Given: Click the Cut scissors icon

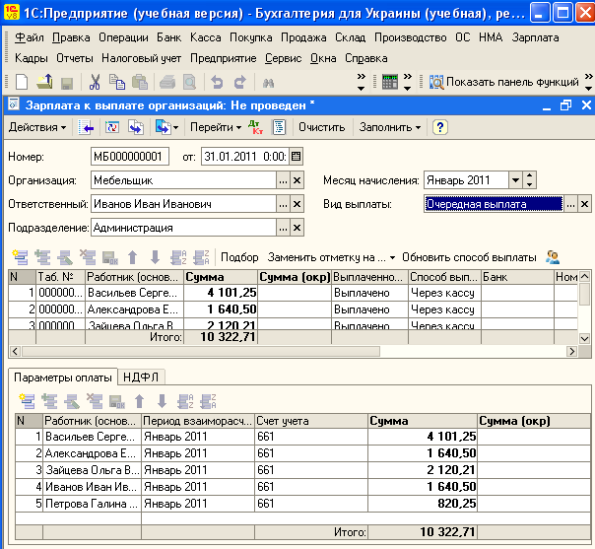Looking at the screenshot, I should pyautogui.click(x=95, y=82).
